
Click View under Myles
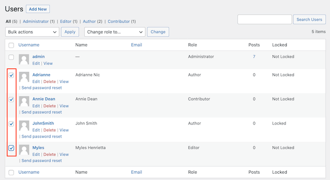click(64, 154)
